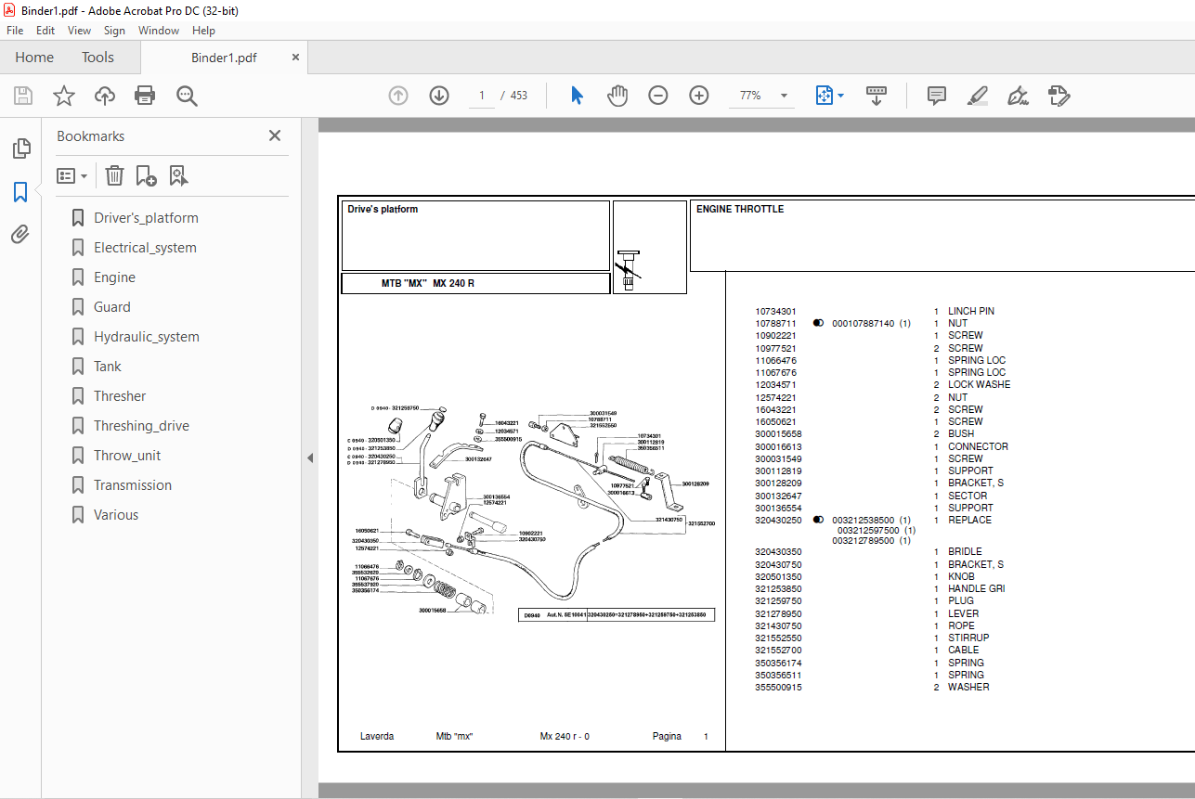Close the Bookmarks panel
The height and width of the screenshot is (799, 1195).
(x=275, y=135)
